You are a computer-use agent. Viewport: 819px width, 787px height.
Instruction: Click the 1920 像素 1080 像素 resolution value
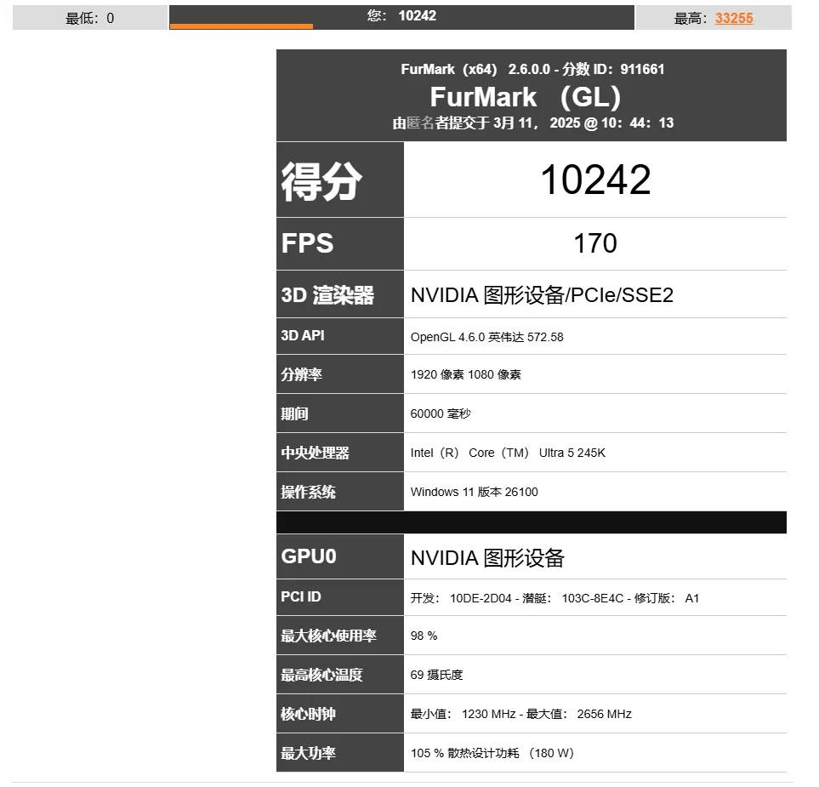[x=465, y=374]
